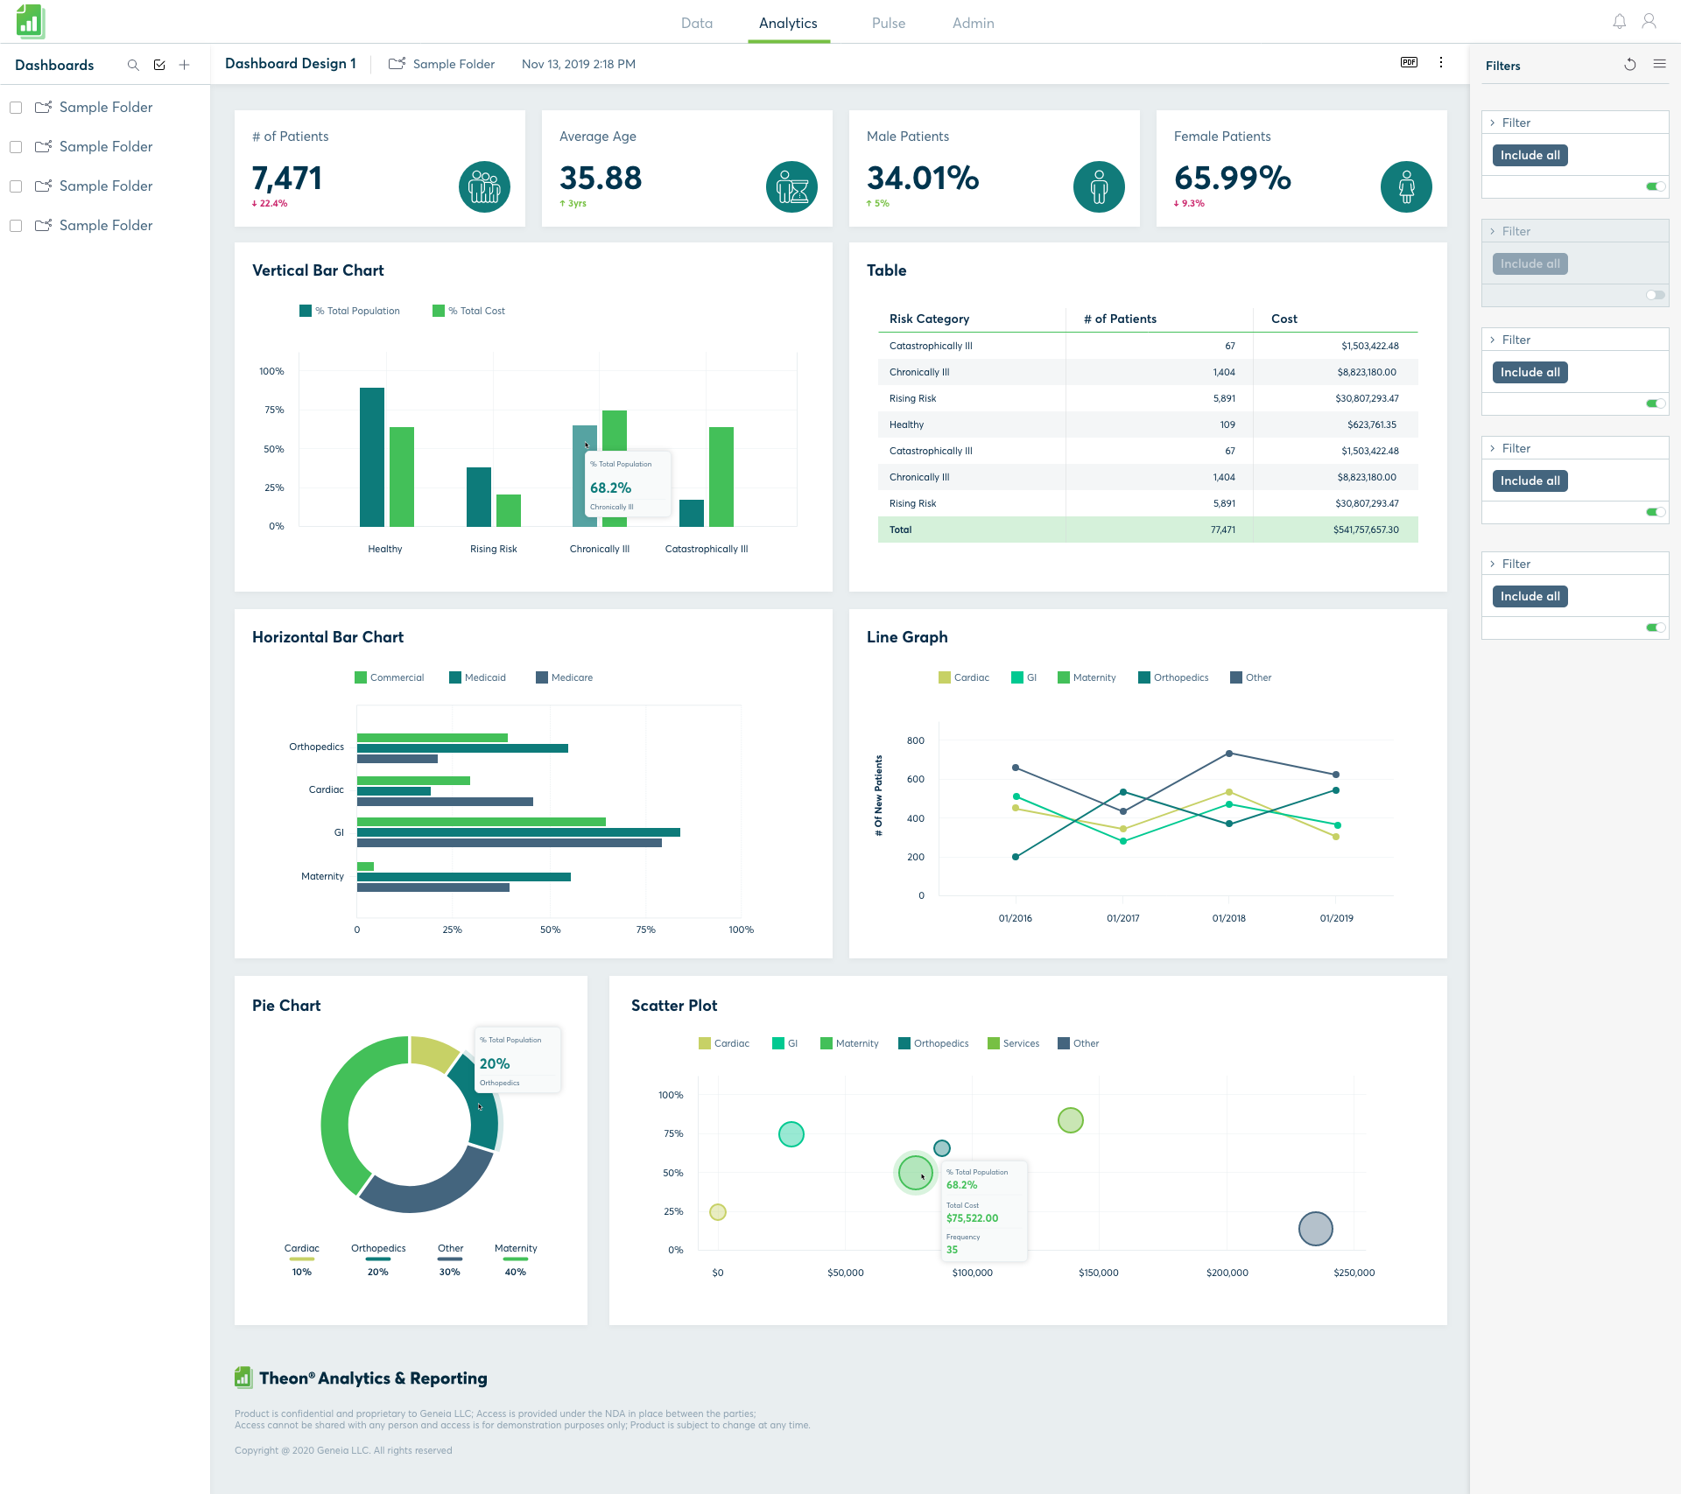Open Sample Folder breadcrumb link in header
The image size is (1681, 1494).
tap(453, 64)
